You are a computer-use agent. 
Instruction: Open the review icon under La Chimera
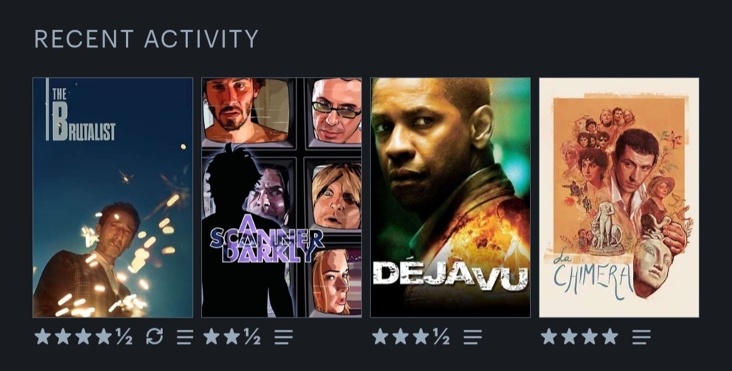coord(641,337)
